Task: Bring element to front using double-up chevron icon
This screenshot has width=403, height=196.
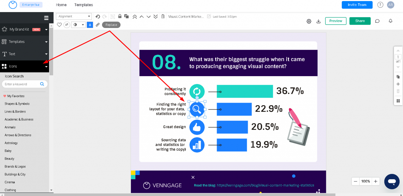Action: click(x=135, y=16)
